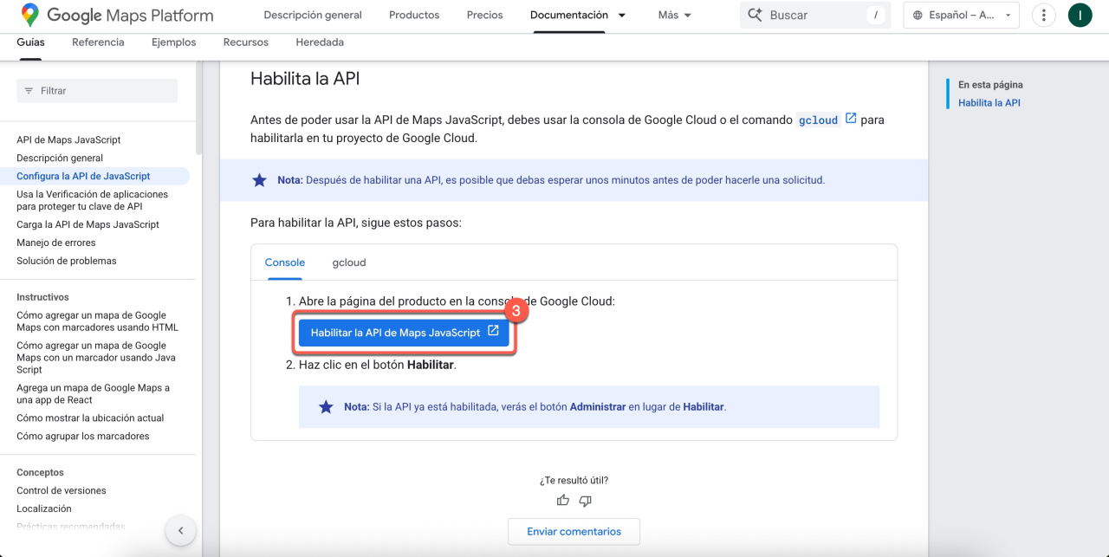The image size is (1109, 557).
Task: Click the thumbs down feedback icon
Action: coord(586,500)
